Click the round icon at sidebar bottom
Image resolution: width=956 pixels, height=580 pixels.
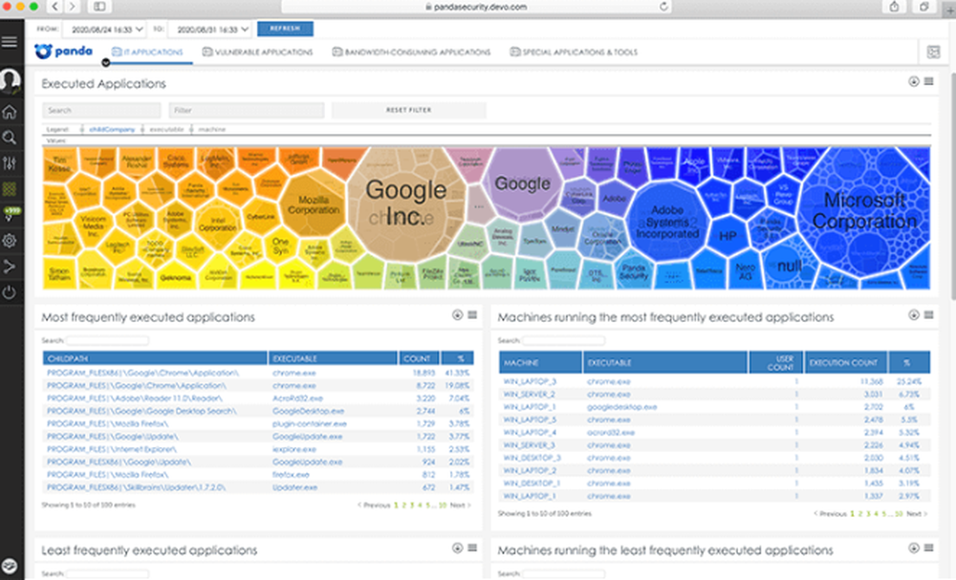pyautogui.click(x=10, y=566)
